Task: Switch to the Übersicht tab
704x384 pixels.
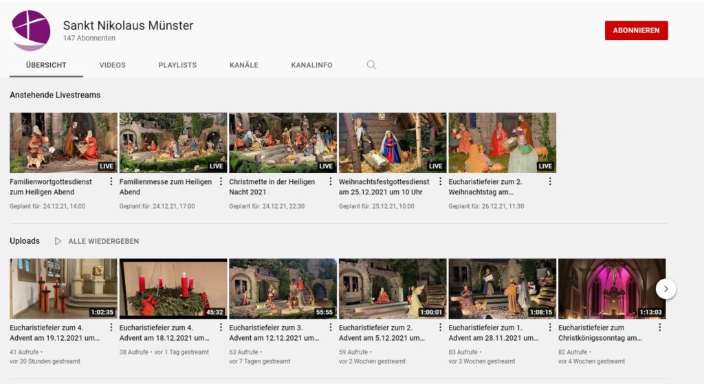Action: 46,65
